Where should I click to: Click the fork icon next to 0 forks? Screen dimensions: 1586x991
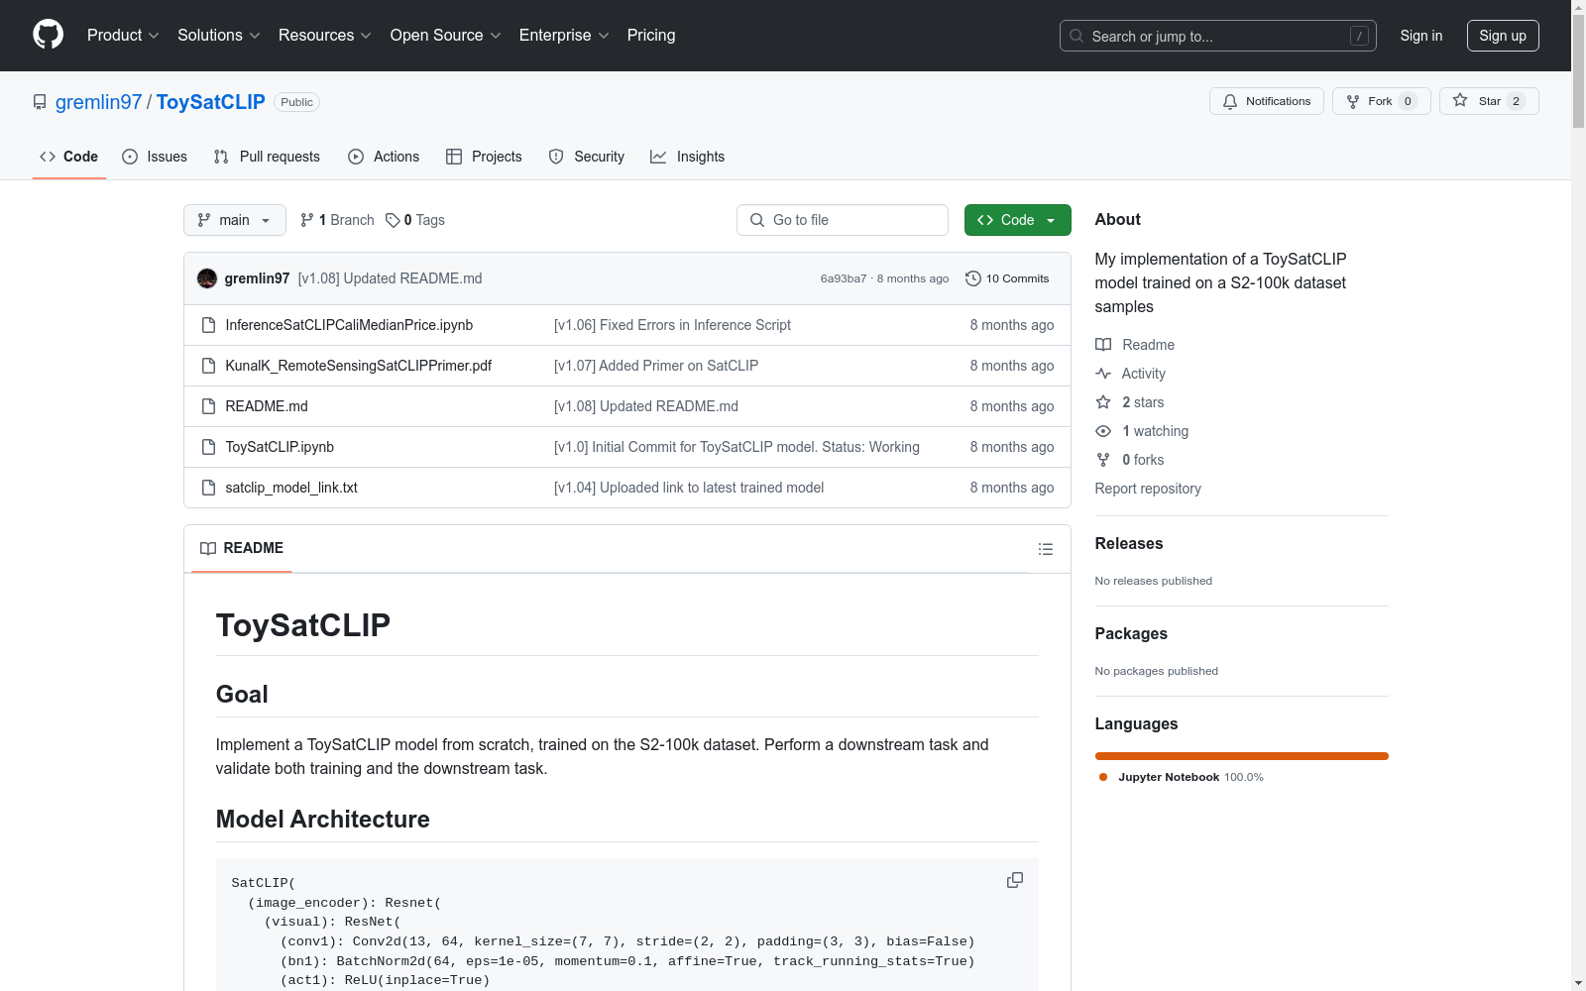tap(1103, 460)
